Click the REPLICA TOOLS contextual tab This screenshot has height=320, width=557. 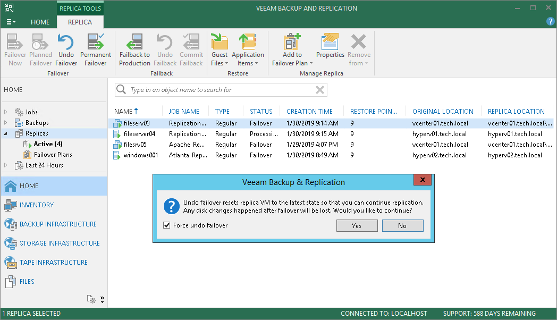pyautogui.click(x=80, y=8)
